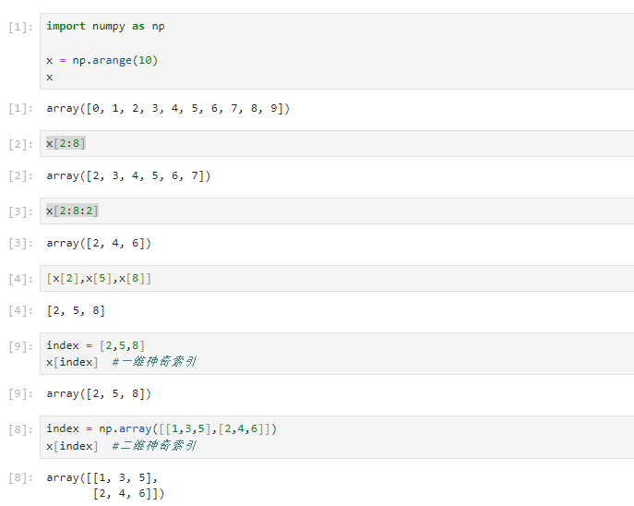Click the [1]: input cell prompt
This screenshot has width=634, height=506.
click(20, 27)
